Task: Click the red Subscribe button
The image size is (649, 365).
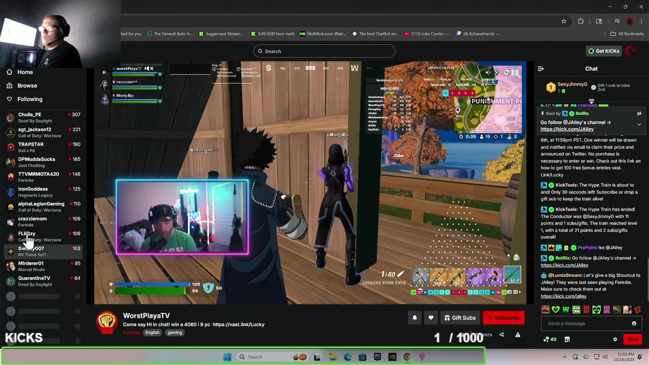Action: tap(503, 318)
